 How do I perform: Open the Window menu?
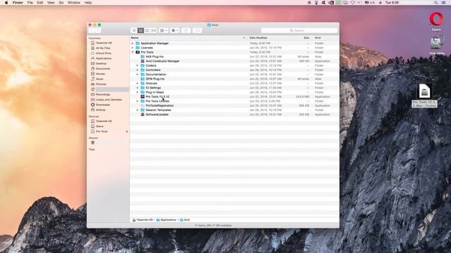(74, 3)
